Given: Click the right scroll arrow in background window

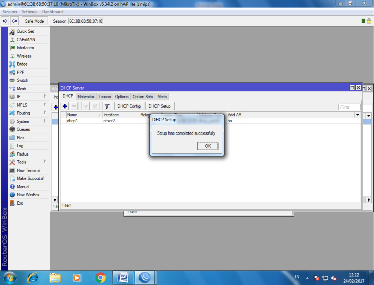Looking at the screenshot, I should pos(369,200).
